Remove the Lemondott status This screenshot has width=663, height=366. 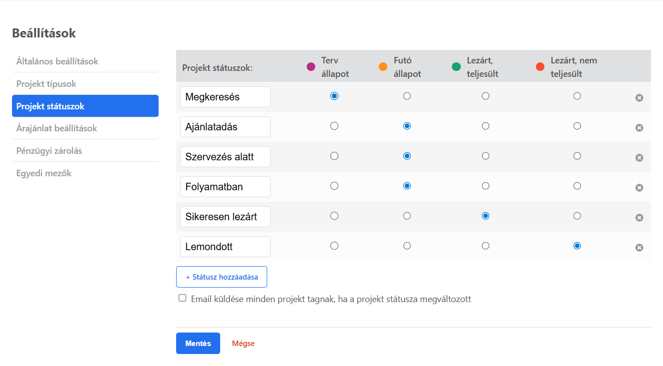coord(639,247)
